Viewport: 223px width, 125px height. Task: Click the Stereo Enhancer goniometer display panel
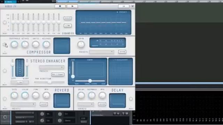[x=121, y=72]
